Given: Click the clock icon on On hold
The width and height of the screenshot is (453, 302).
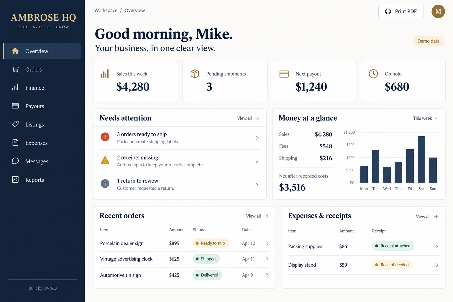Looking at the screenshot, I should (373, 74).
